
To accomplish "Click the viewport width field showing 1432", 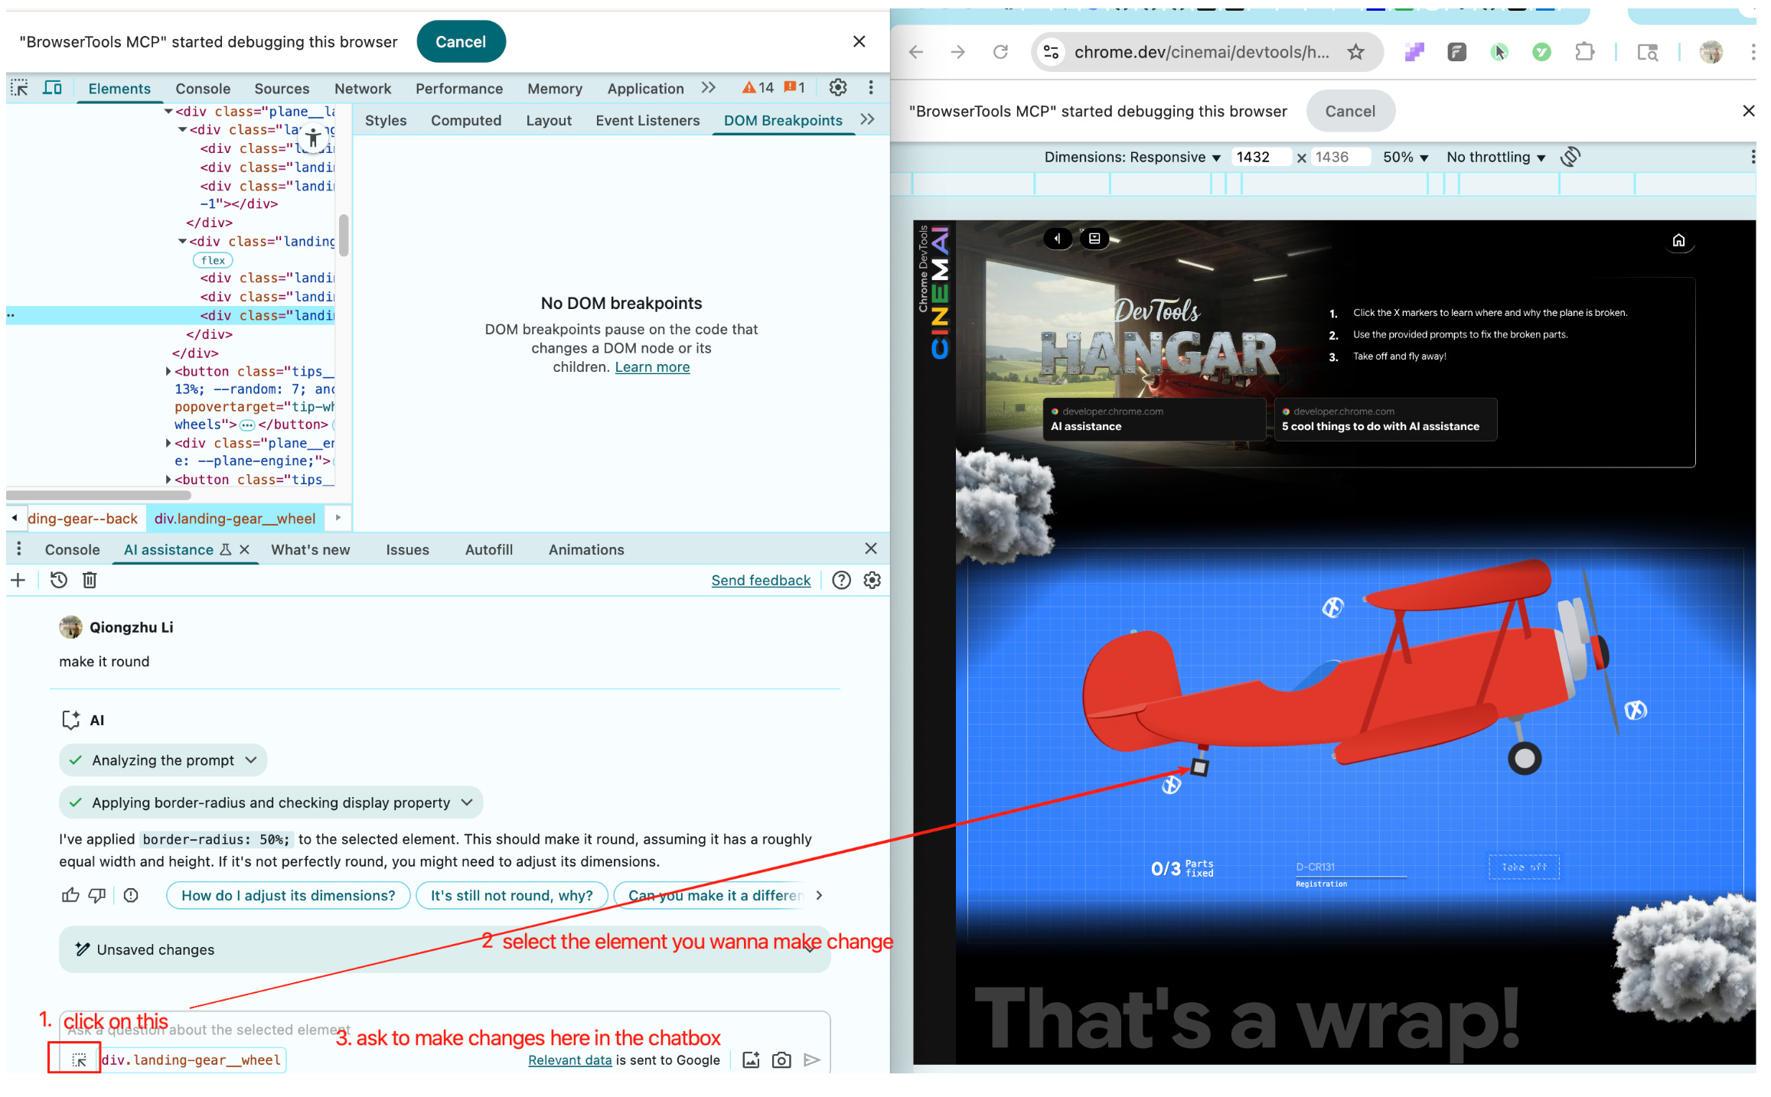I will 1260,157.
